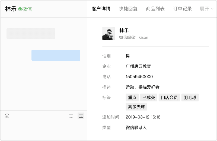
Task: Open the emoji smiley picker
Action: [x=7, y=116]
